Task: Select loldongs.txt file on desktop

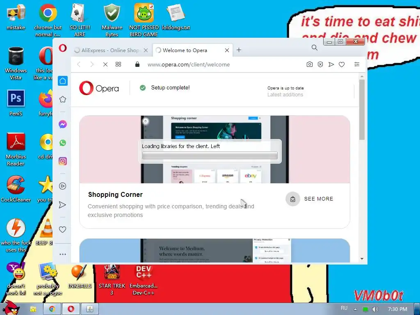Action: pyautogui.click(x=176, y=17)
